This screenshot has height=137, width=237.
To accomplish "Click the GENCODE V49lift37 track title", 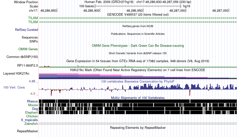I will (138, 15).
